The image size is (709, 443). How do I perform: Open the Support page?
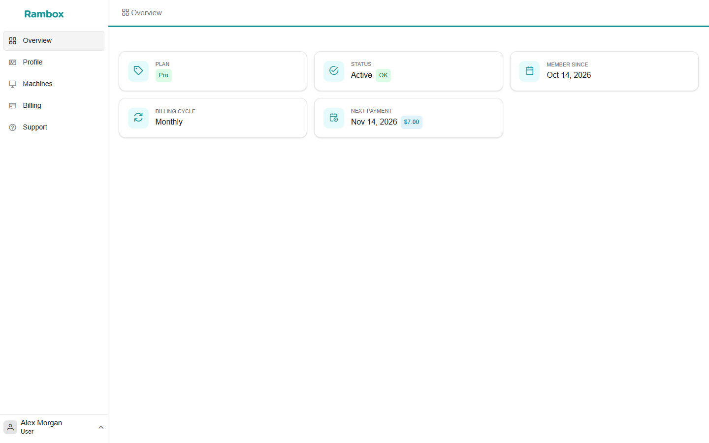pyautogui.click(x=54, y=127)
